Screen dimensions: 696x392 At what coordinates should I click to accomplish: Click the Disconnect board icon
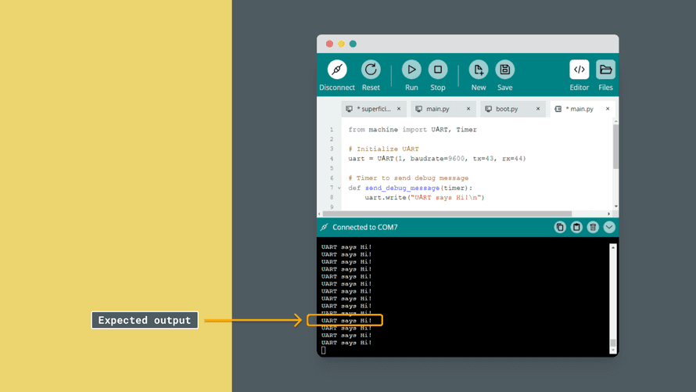(x=337, y=70)
